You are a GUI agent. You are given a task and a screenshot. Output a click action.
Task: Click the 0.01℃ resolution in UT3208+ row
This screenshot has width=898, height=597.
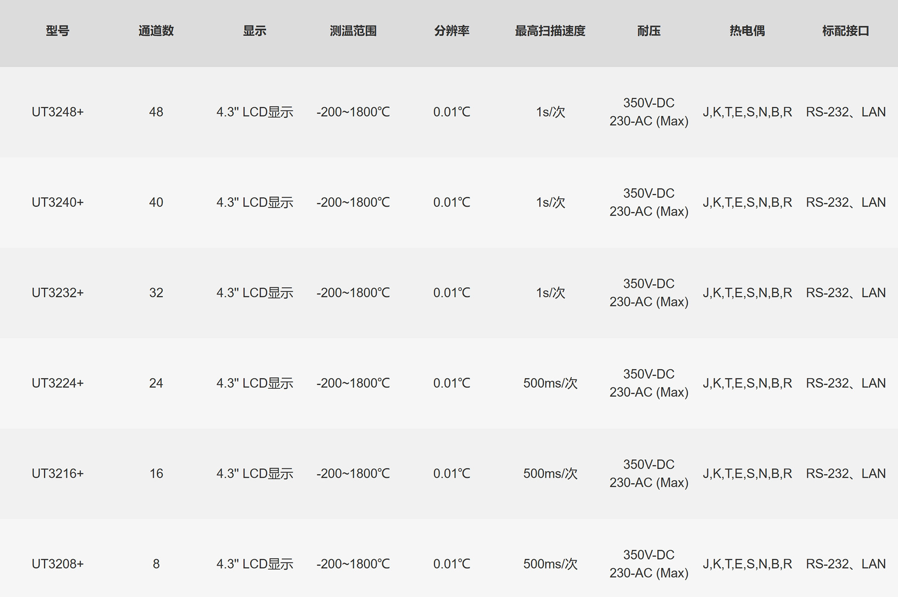(x=452, y=564)
